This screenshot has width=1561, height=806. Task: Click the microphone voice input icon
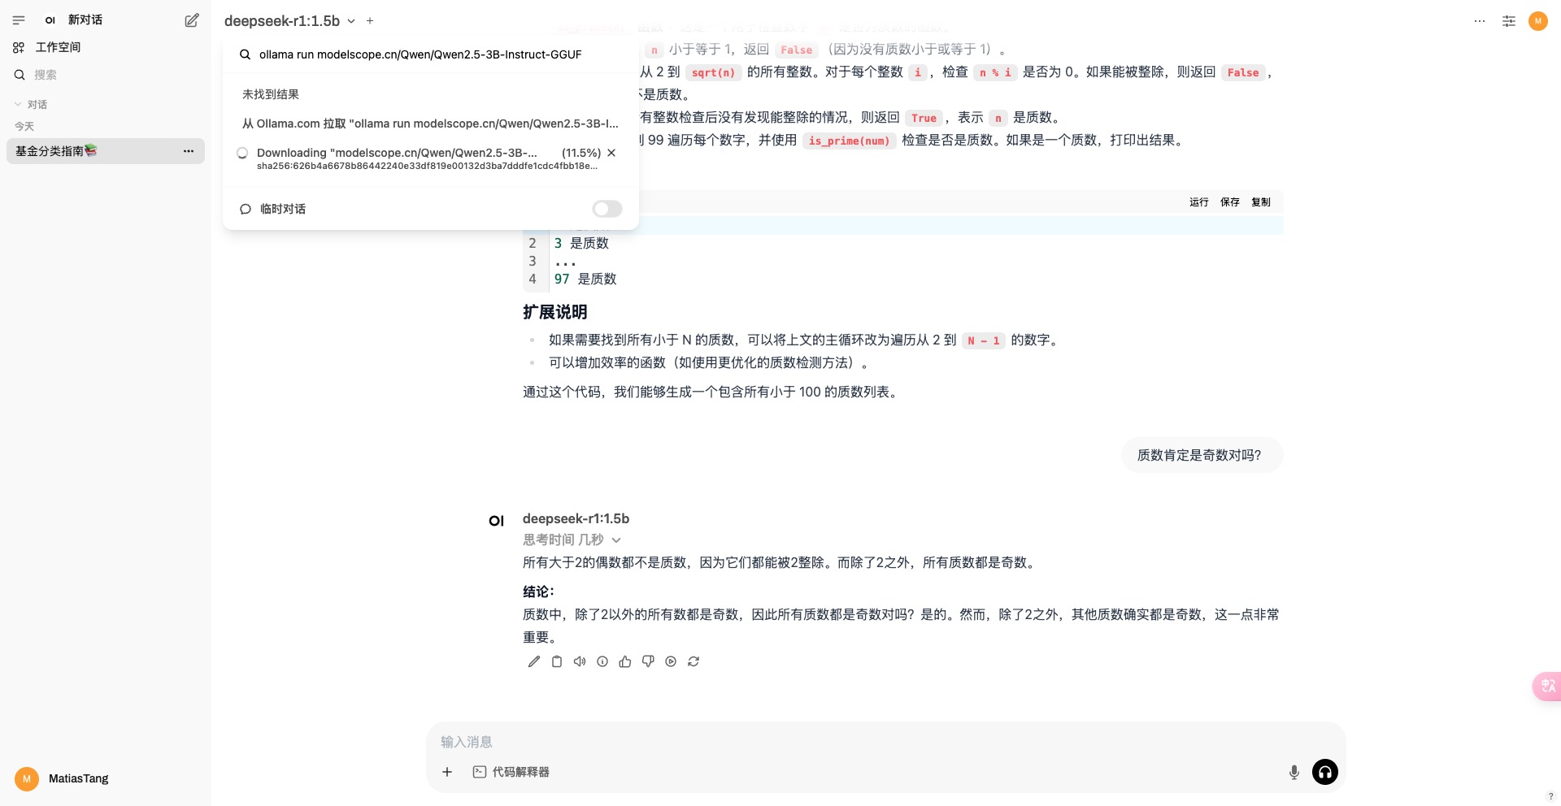tap(1294, 772)
